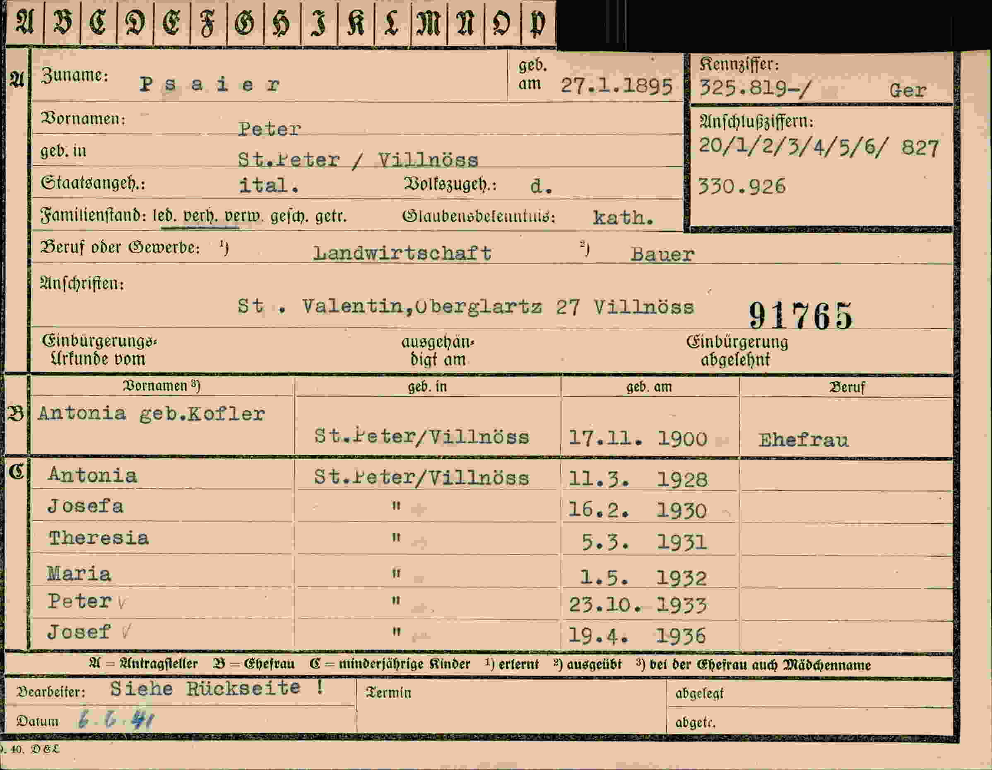This screenshot has height=770, width=992.
Task: Click the handwritten date beside Datum
Action: click(116, 719)
